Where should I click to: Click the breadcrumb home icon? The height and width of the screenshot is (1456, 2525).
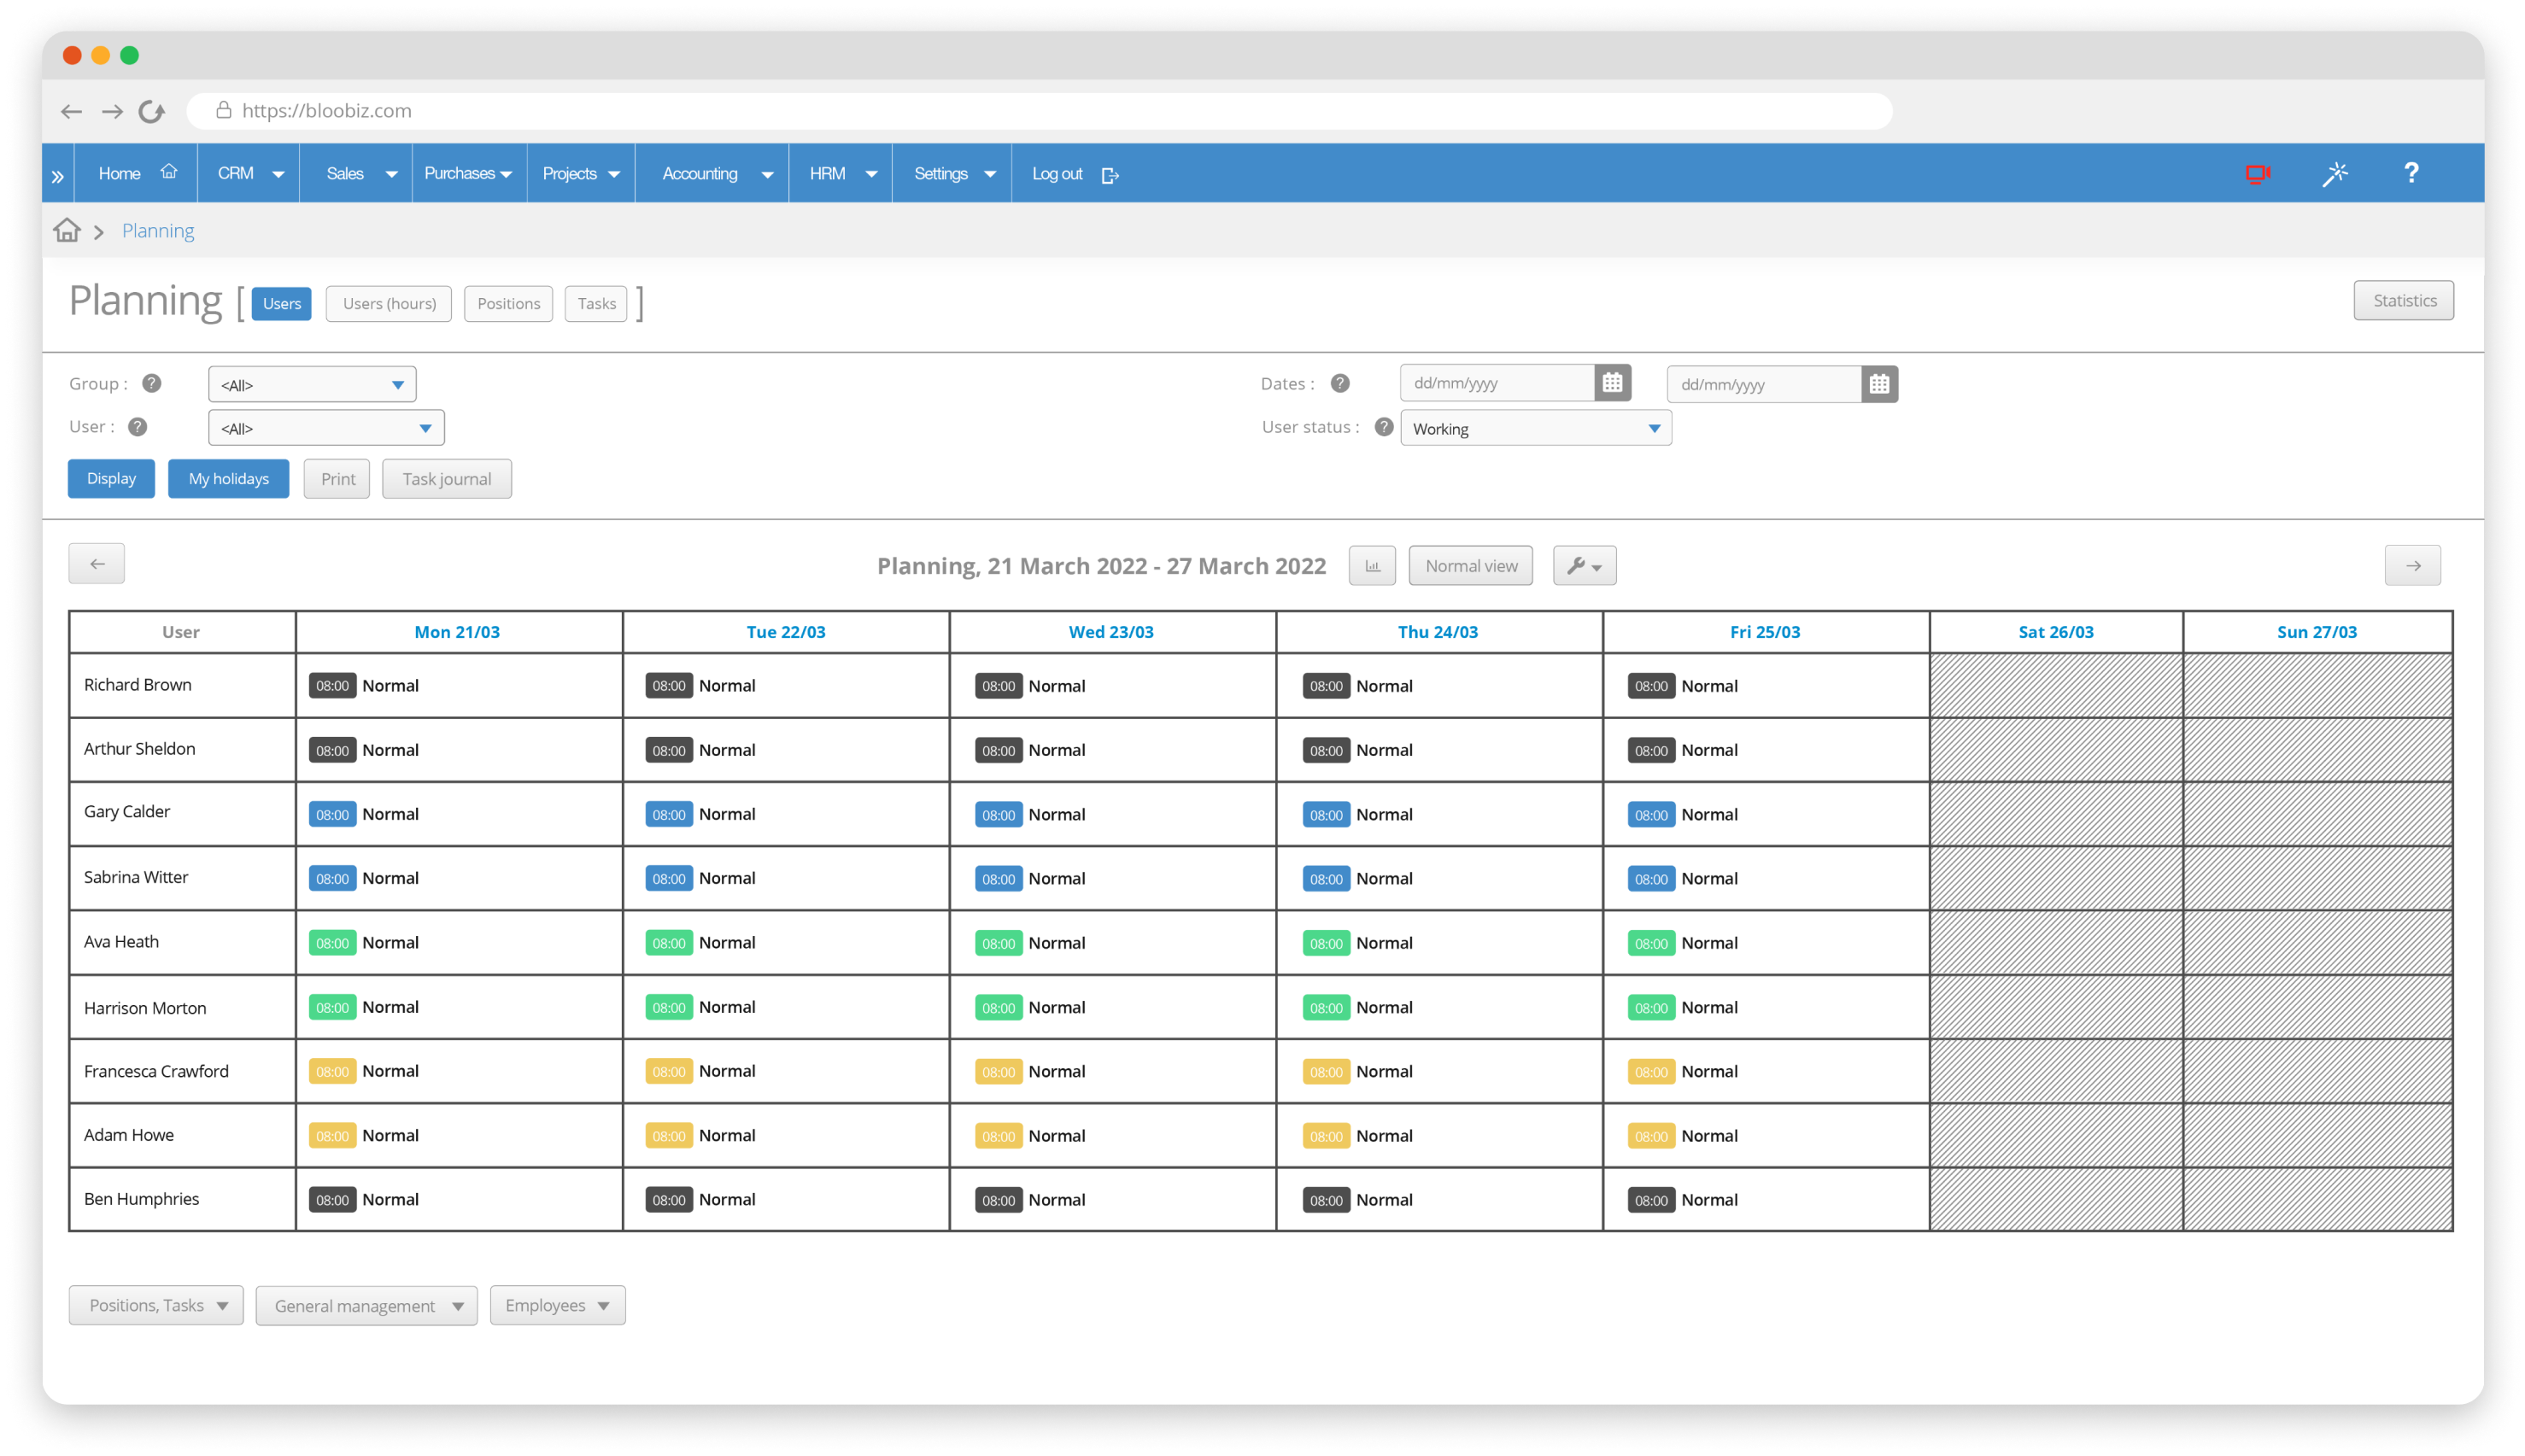[x=67, y=231]
